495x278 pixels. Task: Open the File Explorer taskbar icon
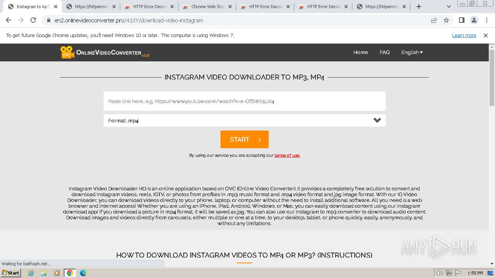(x=44, y=273)
